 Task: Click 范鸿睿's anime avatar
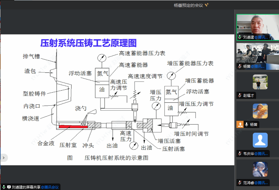(x=260, y=169)
